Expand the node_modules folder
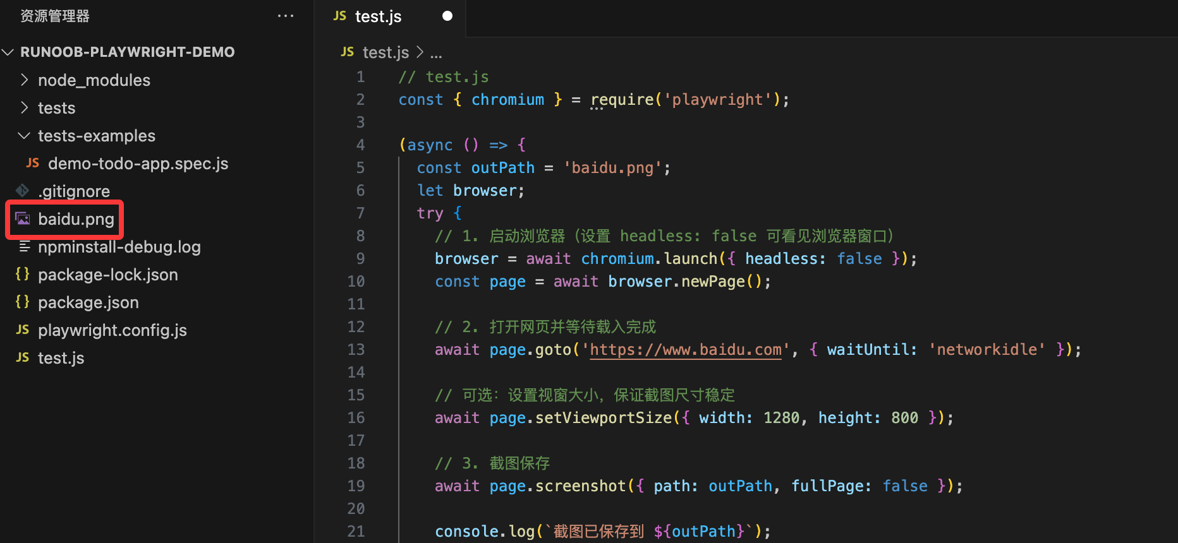This screenshot has height=543, width=1178. pos(24,80)
